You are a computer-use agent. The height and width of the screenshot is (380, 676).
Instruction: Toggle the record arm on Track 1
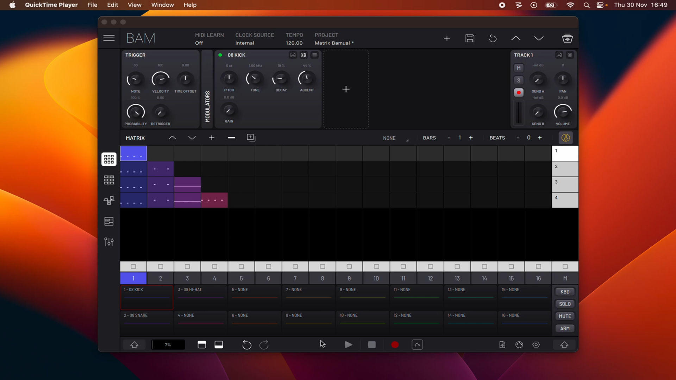click(519, 92)
